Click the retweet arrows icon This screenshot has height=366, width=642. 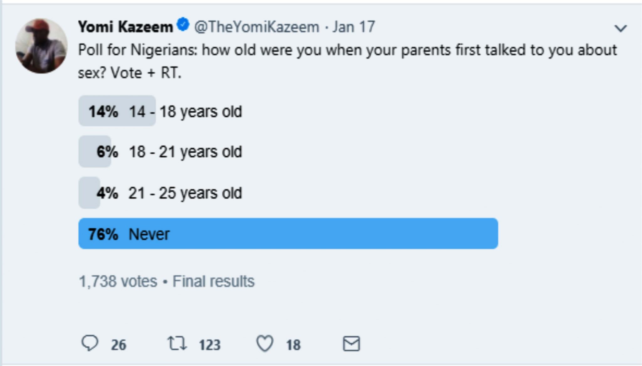point(177,343)
